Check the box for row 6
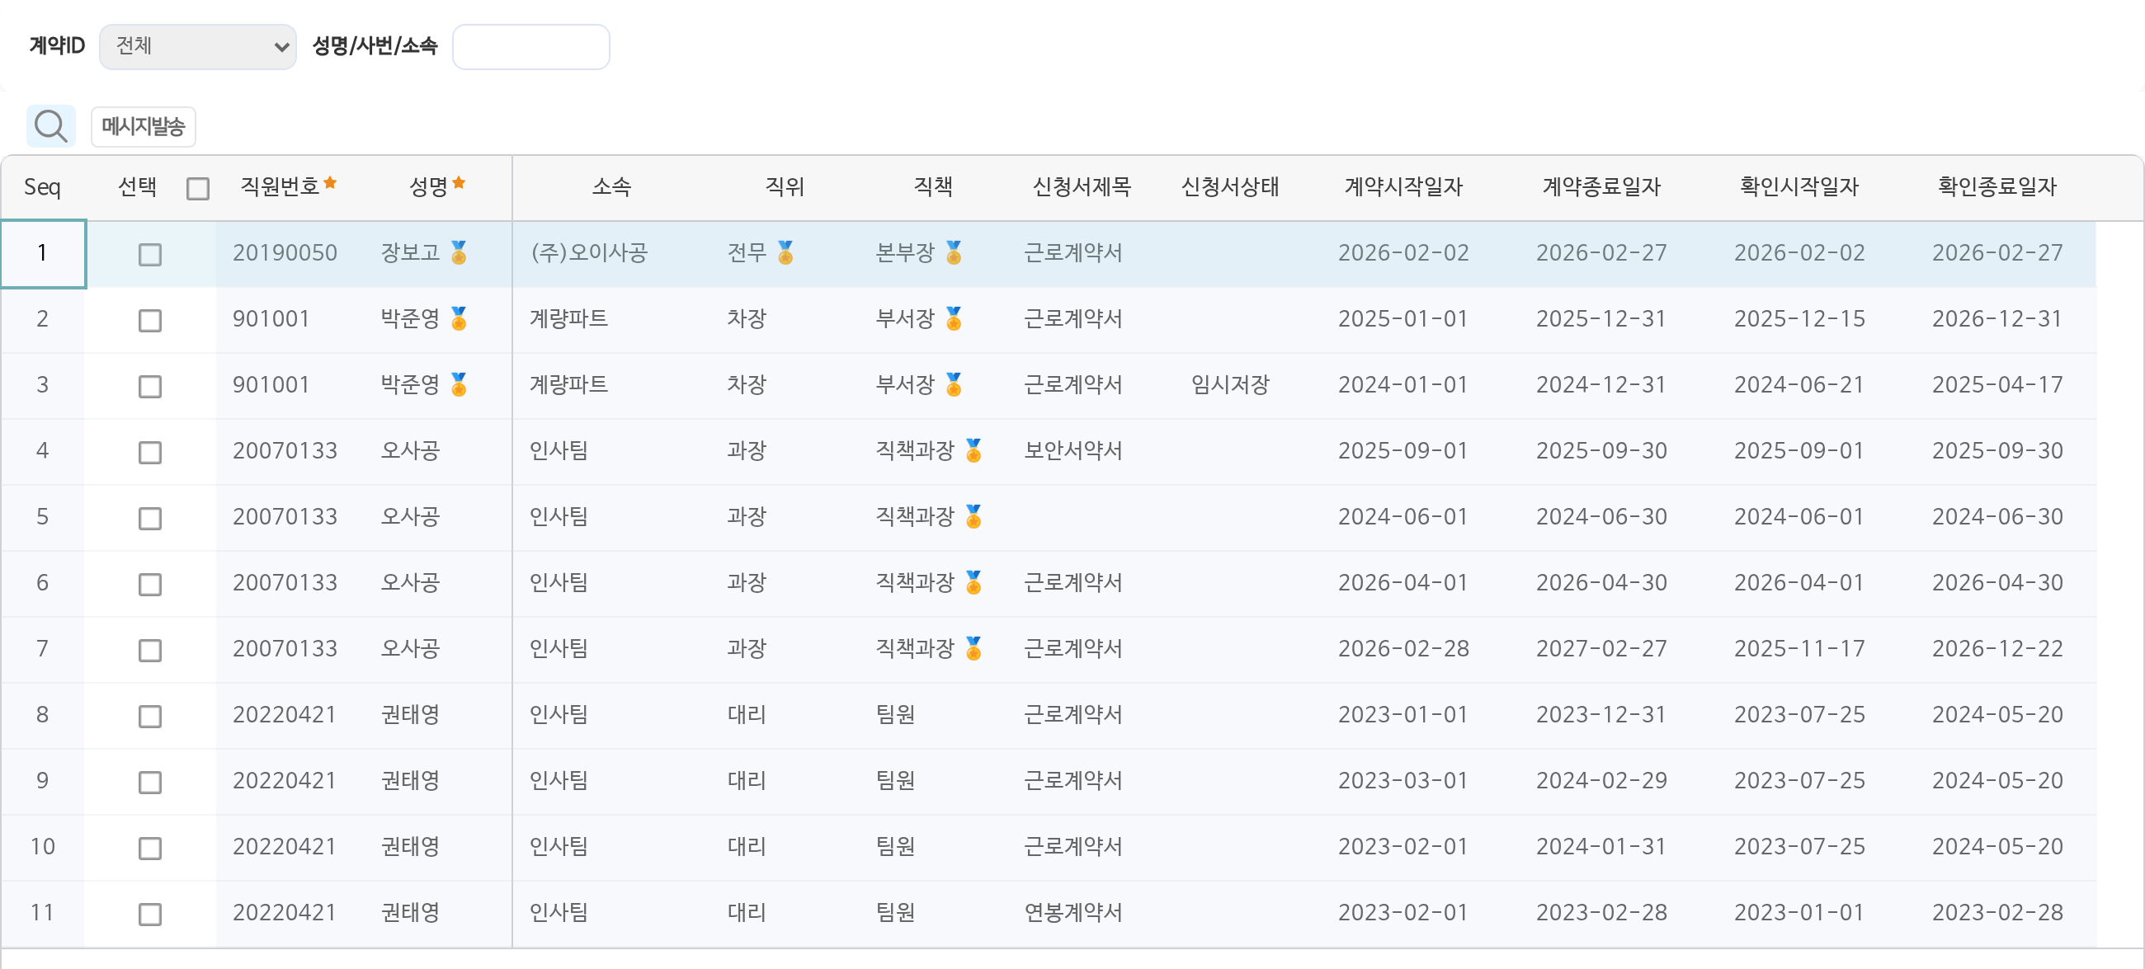This screenshot has width=2145, height=969. click(x=150, y=585)
